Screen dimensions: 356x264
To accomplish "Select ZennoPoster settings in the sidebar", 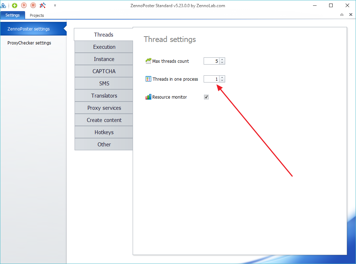I will click(x=33, y=29).
